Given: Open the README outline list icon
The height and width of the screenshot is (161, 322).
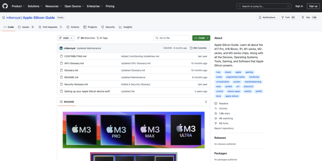Looking at the screenshot, I should point(206,102).
